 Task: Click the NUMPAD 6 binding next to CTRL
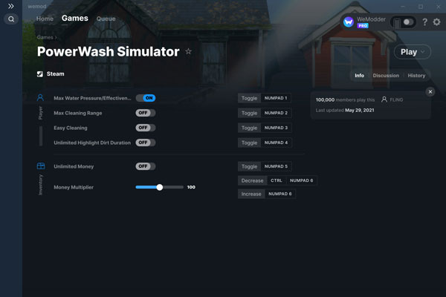coord(301,180)
